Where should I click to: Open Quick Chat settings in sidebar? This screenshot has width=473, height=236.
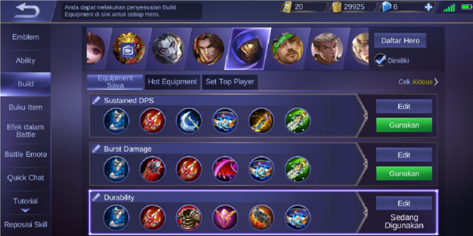25,178
